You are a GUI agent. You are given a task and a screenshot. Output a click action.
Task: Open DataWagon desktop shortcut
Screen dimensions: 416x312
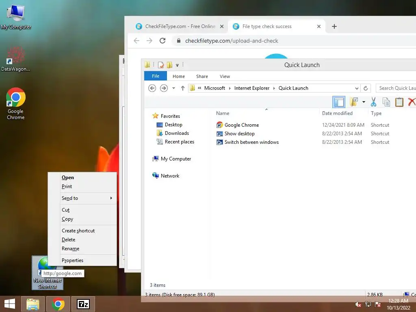16,59
